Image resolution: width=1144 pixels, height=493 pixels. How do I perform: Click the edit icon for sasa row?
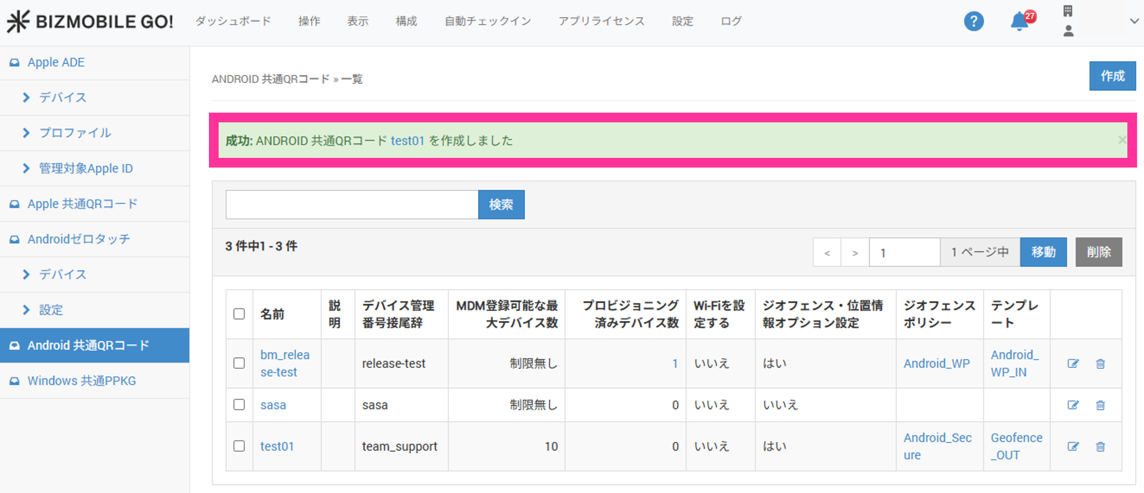click(x=1073, y=405)
